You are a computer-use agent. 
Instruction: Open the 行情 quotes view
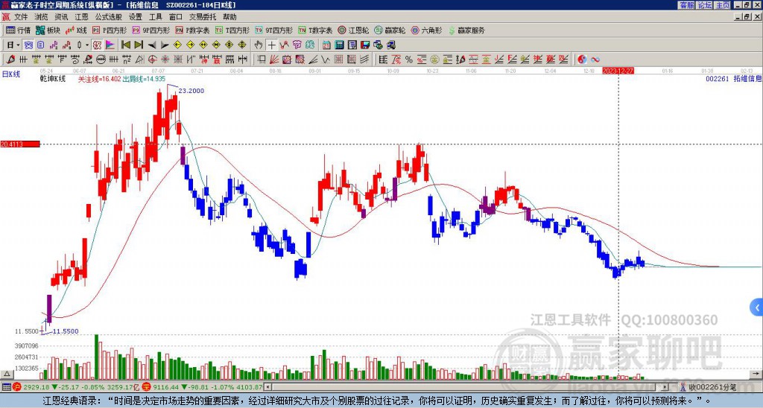tap(18, 30)
